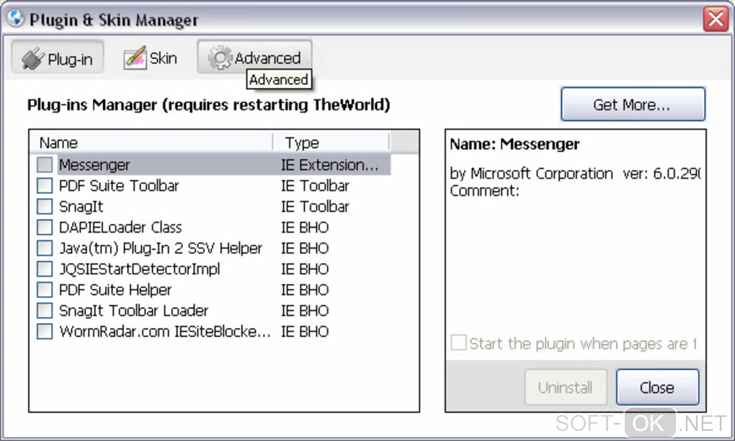Screen dimensions: 735x441
Task: Check the SnagIt plugin checkbox
Action: pyautogui.click(x=45, y=206)
